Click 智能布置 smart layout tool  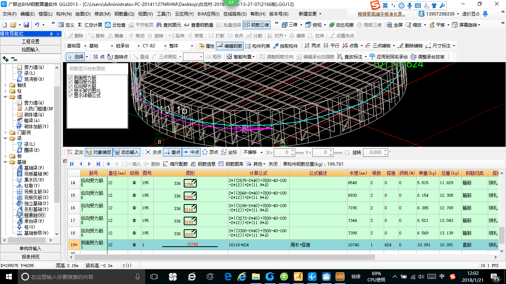coord(241,57)
